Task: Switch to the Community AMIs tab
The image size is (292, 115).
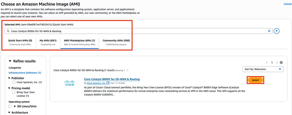Action: pyautogui.click(x=116, y=42)
